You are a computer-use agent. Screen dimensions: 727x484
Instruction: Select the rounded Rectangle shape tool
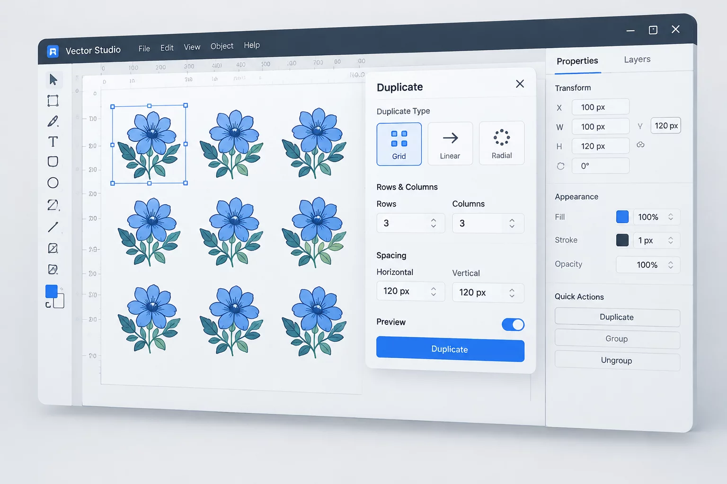pos(53,162)
